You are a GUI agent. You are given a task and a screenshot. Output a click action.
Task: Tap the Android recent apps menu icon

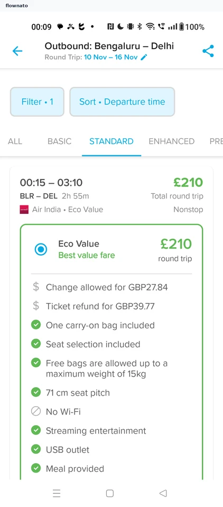(x=57, y=493)
